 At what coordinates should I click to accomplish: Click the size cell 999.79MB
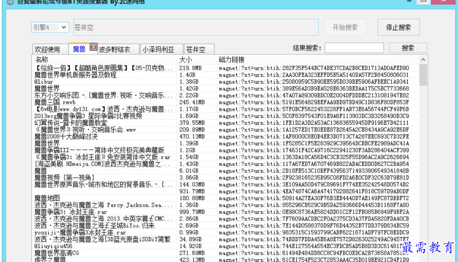(192, 212)
